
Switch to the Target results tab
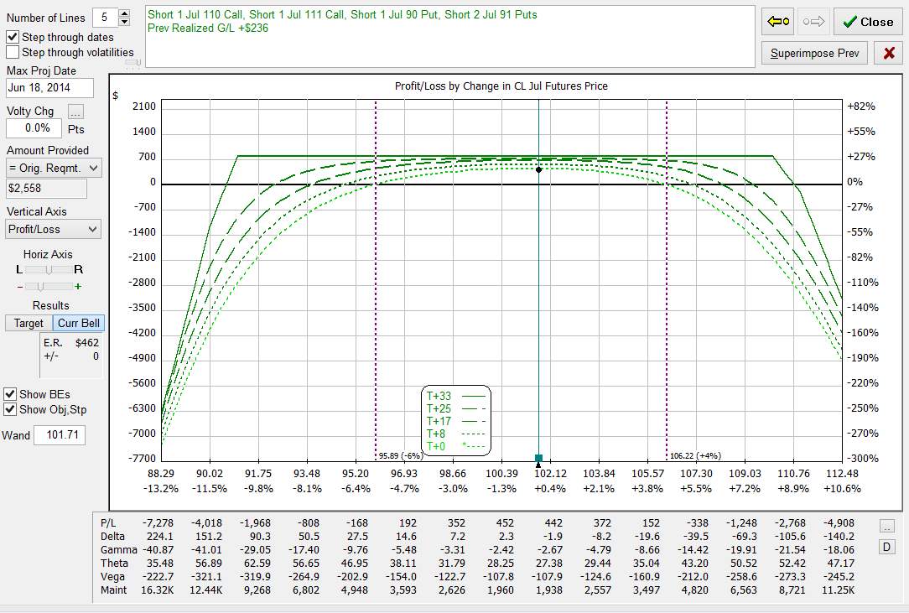tap(29, 323)
